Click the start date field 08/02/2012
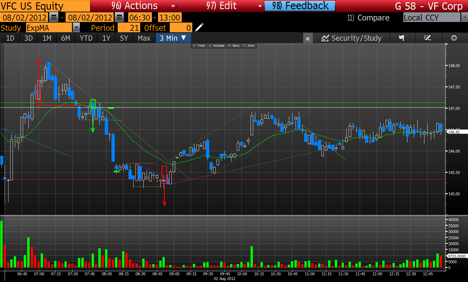 (25, 18)
